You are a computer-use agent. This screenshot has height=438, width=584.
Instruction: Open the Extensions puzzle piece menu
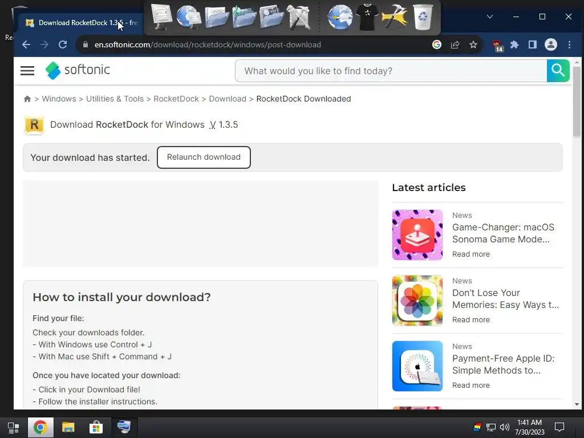(514, 44)
